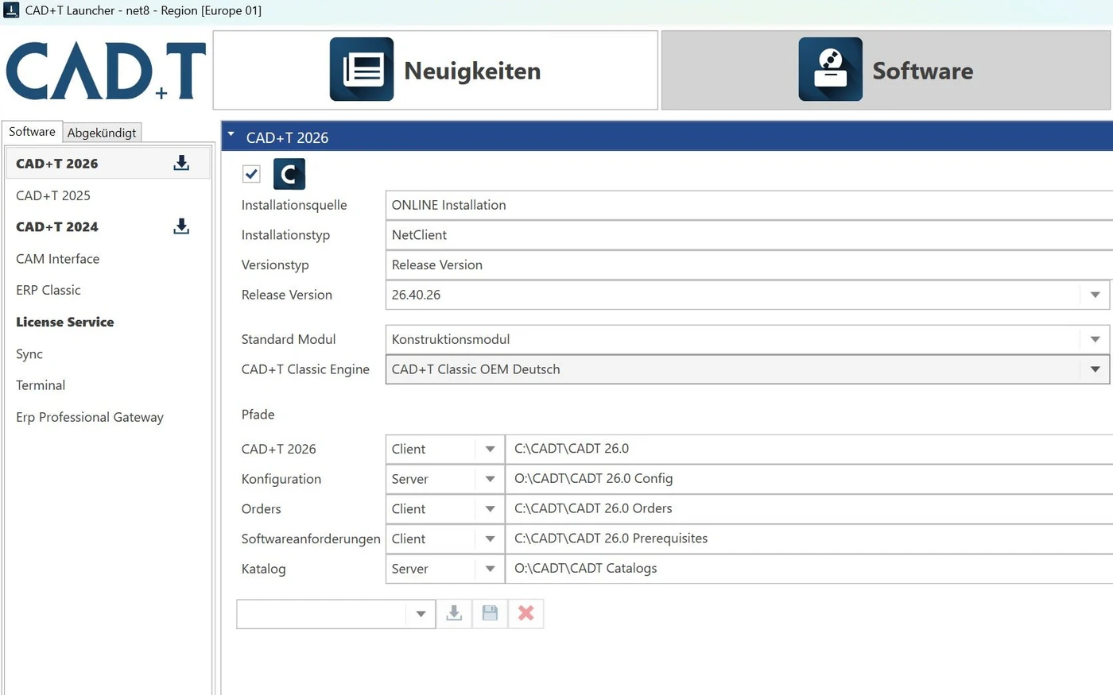The image size is (1113, 695).
Task: Open the CAD+T 2026 path location dropdown
Action: pyautogui.click(x=490, y=449)
